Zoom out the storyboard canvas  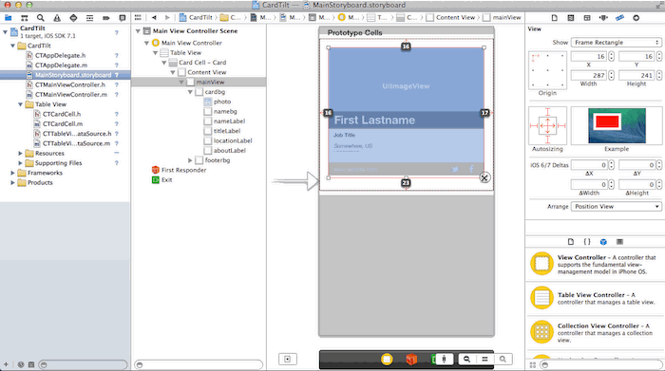tap(466, 360)
